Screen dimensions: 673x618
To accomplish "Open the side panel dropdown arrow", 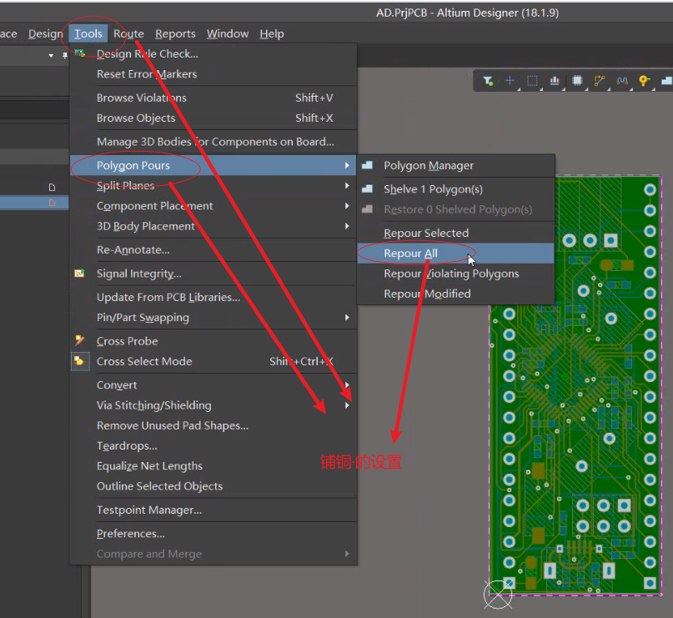I will pos(51,56).
